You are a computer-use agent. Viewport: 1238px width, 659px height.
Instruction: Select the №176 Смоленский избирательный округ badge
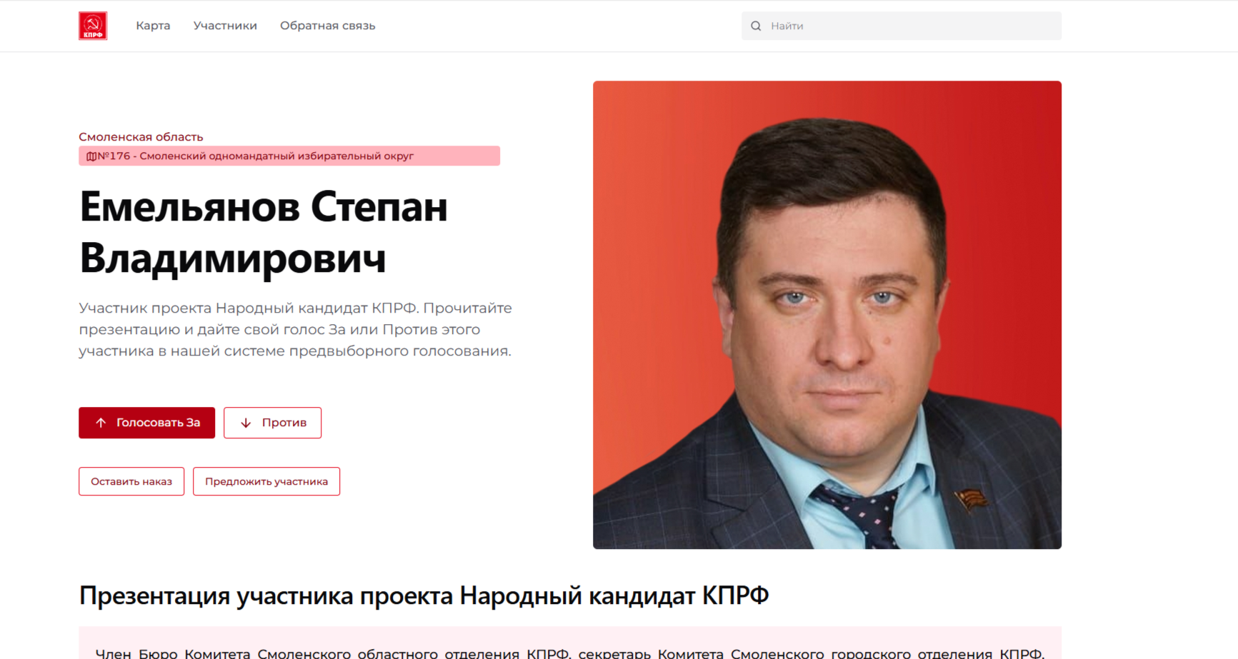289,156
